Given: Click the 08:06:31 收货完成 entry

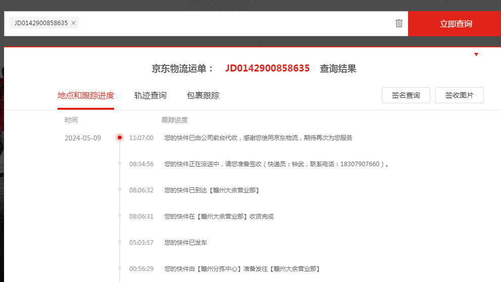Looking at the screenshot, I should pos(219,217).
